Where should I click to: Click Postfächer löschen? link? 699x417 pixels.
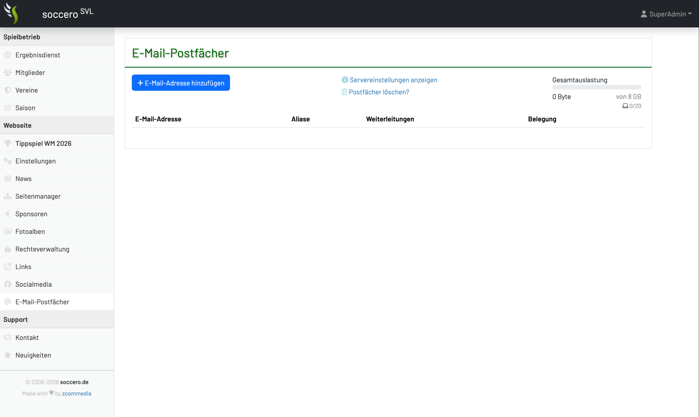point(379,92)
